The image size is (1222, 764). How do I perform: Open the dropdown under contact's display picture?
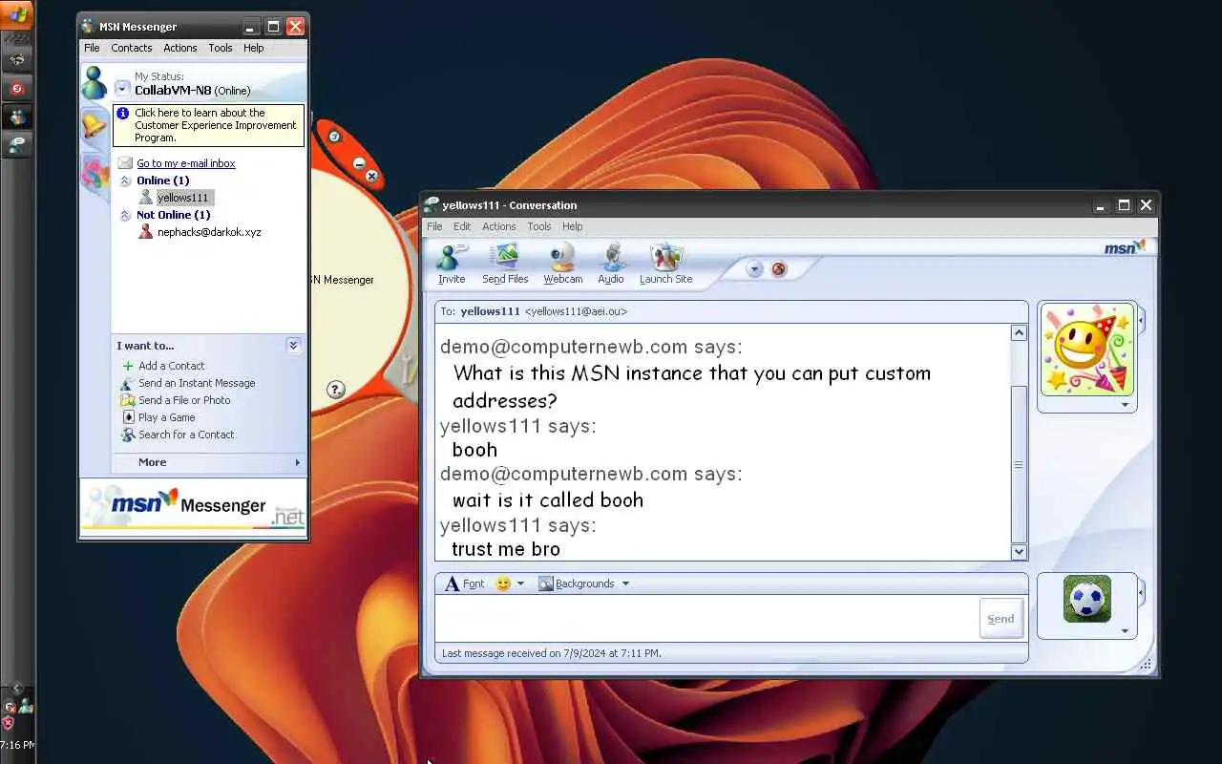coord(1125,405)
